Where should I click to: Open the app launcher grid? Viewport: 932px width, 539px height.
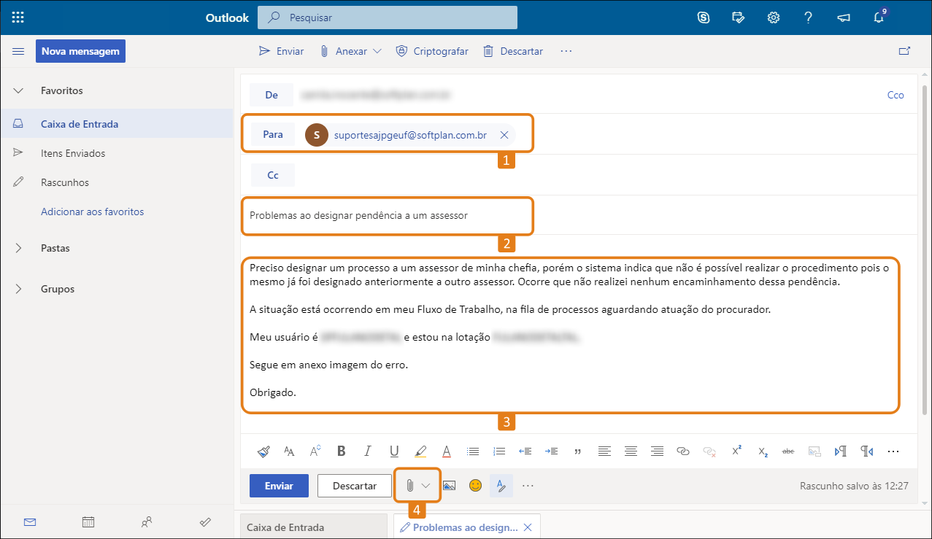pos(18,18)
